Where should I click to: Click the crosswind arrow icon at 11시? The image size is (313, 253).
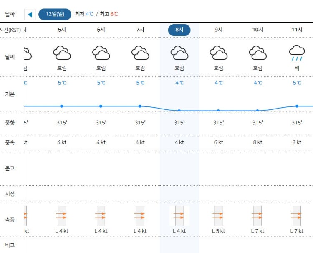click(x=297, y=216)
